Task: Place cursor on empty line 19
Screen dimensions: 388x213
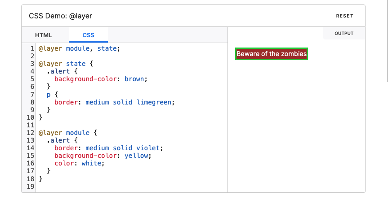Action: click(132, 187)
